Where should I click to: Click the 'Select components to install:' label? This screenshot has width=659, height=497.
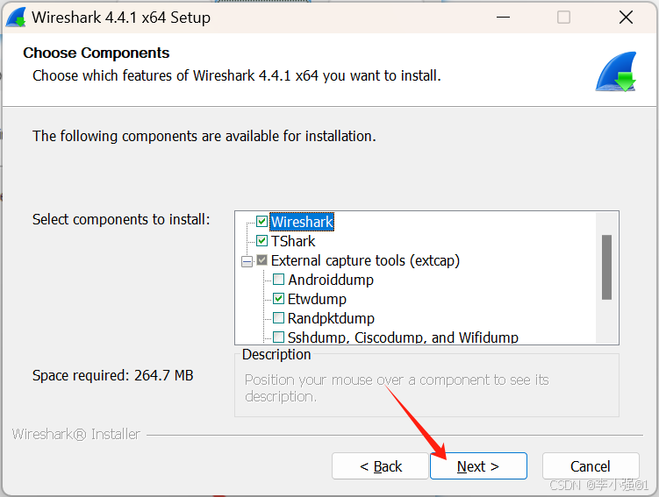121,219
